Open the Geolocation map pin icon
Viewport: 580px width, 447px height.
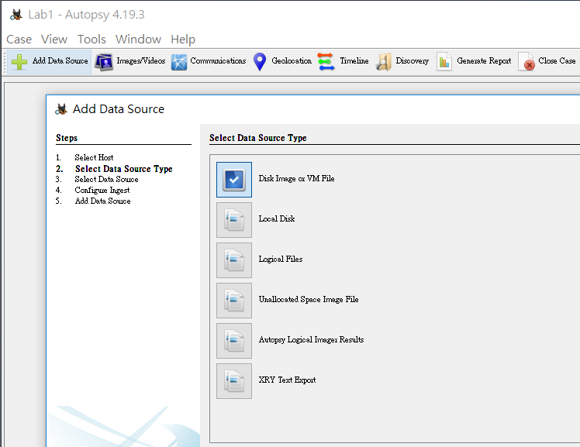click(260, 62)
